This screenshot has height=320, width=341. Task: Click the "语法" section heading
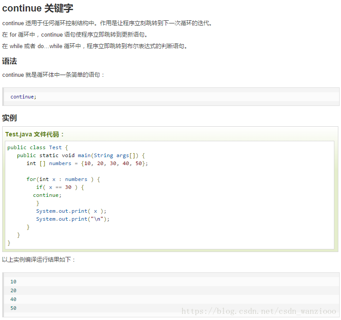click(x=9, y=61)
